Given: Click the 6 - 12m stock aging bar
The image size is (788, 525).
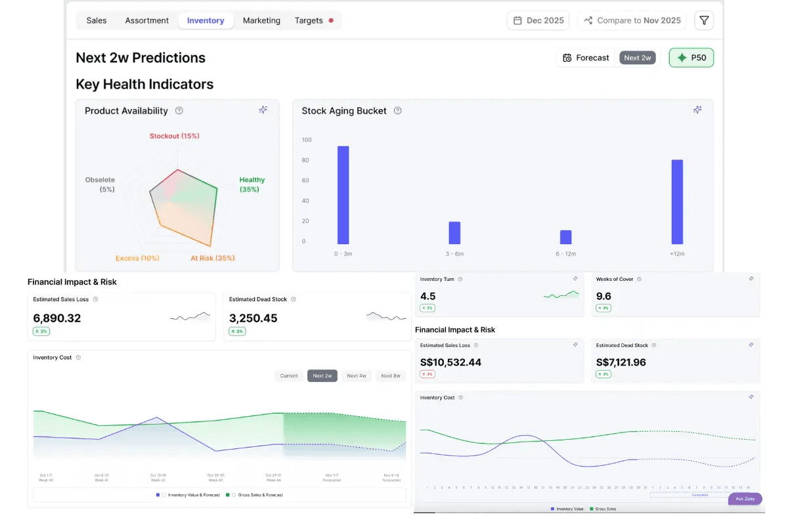Looking at the screenshot, I should pyautogui.click(x=565, y=237).
